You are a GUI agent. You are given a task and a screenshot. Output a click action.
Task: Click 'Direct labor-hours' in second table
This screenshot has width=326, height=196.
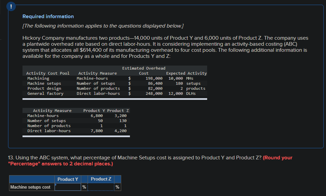click(x=49, y=131)
